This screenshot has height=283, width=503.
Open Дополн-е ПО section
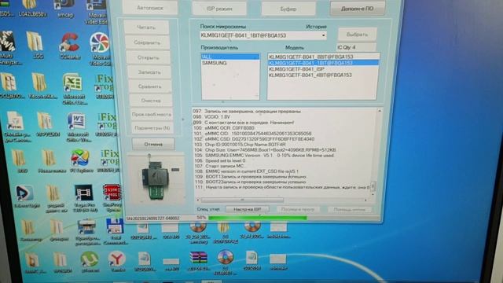[358, 9]
